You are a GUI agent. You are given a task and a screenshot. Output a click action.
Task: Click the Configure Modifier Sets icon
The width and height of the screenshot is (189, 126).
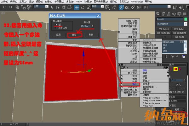point(184,56)
